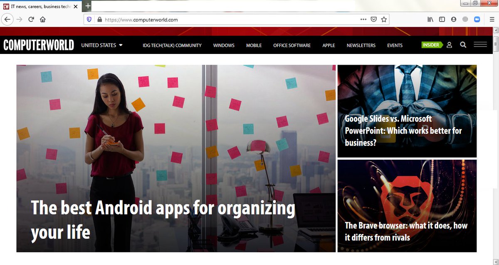Reload the current page
Image resolution: width=499 pixels, height=265 pixels.
pos(31,19)
